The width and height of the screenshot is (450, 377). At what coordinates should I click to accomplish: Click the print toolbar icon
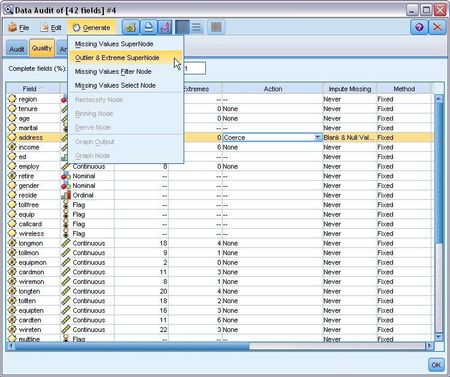pos(148,28)
